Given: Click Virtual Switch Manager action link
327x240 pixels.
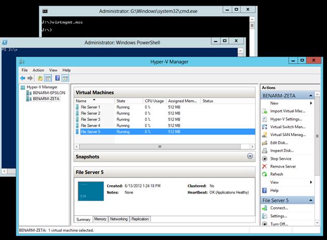Looking at the screenshot, I should (x=288, y=127).
